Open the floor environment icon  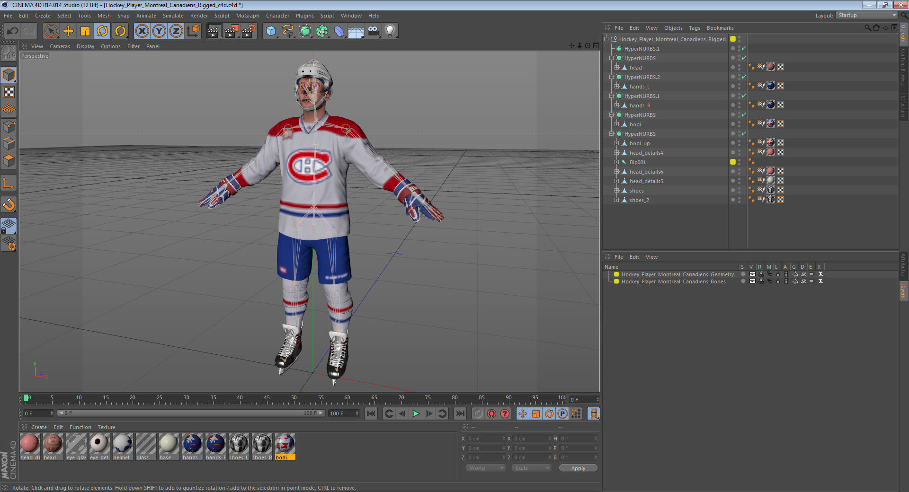356,31
